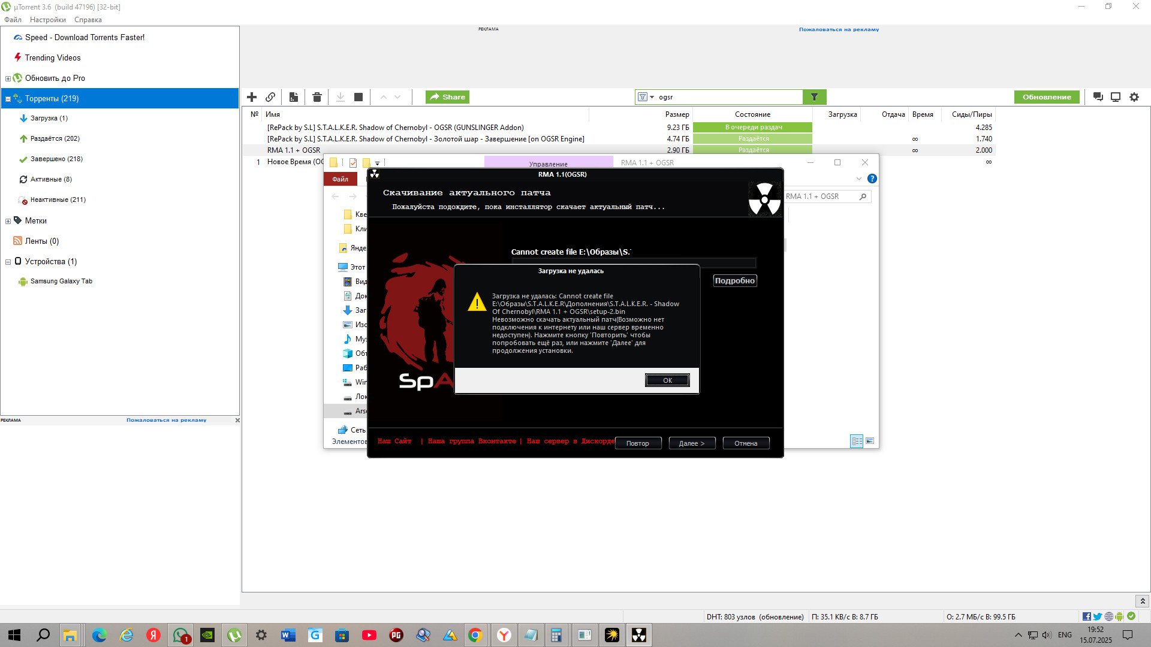The image size is (1151, 647).
Task: Open the Наш Сайт link in installer
Action: [394, 441]
